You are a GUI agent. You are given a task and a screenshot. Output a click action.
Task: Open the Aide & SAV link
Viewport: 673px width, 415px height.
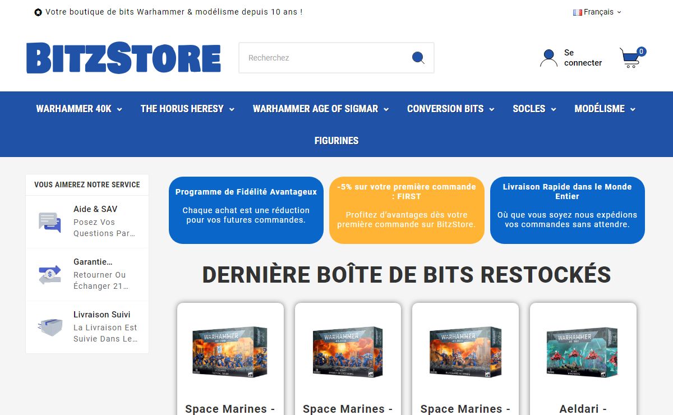click(x=95, y=209)
